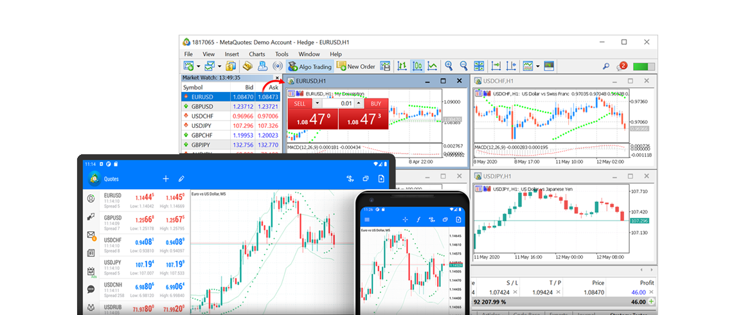
Task: Close the Market Watch panel
Action: [x=277, y=78]
